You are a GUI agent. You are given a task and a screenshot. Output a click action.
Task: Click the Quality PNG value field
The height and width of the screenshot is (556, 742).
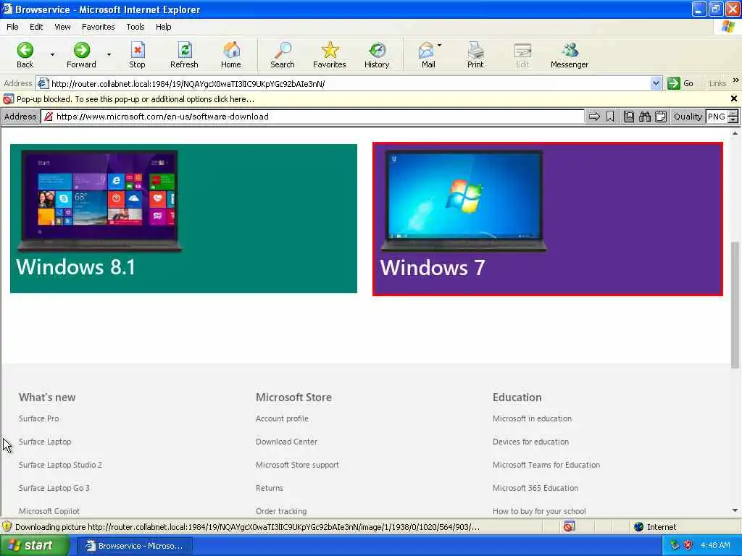click(x=717, y=117)
